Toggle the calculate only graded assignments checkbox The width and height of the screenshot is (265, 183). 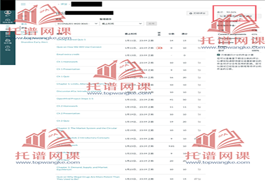coord(218,55)
